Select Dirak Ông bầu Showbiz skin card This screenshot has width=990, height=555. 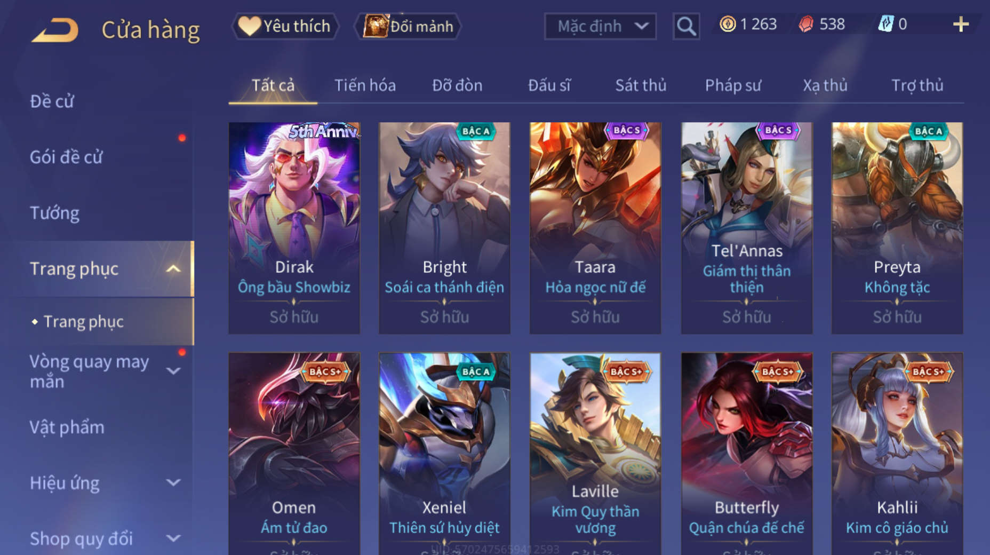(294, 228)
